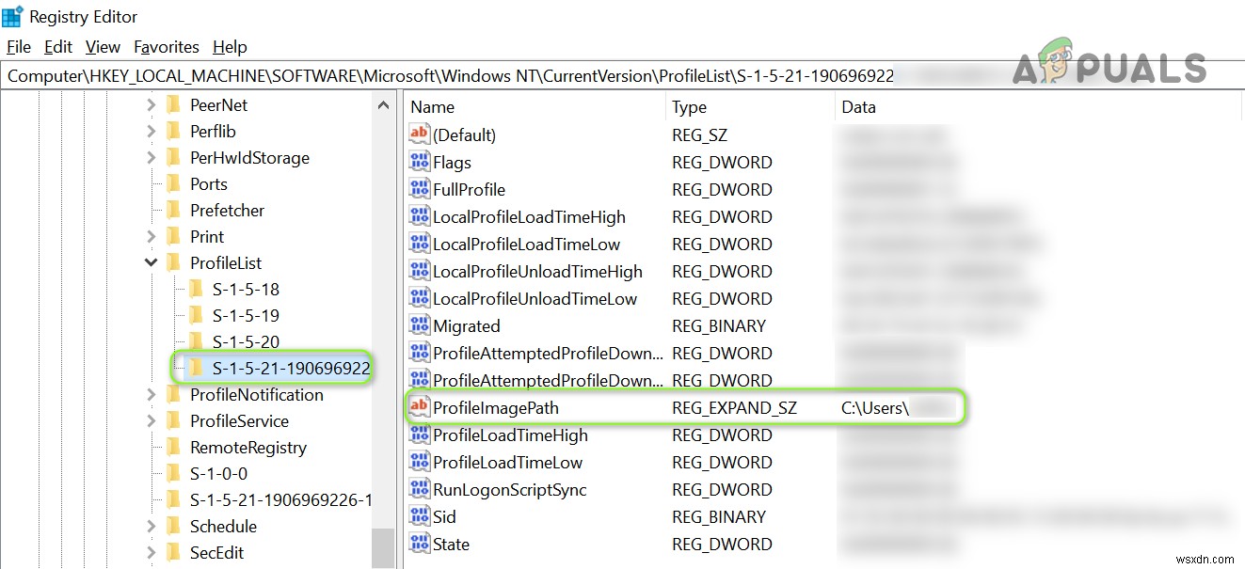Expand the ProfileNotification key
Image resolution: width=1245 pixels, height=569 pixels.
(152, 395)
